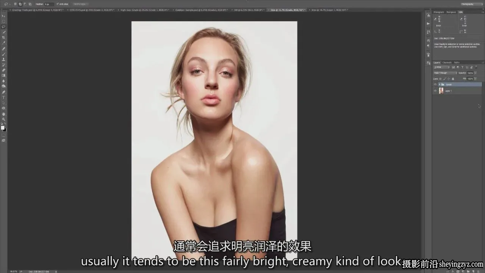This screenshot has width=485, height=273.
Task: Open the layer blend mode dropdown
Action: click(445, 73)
